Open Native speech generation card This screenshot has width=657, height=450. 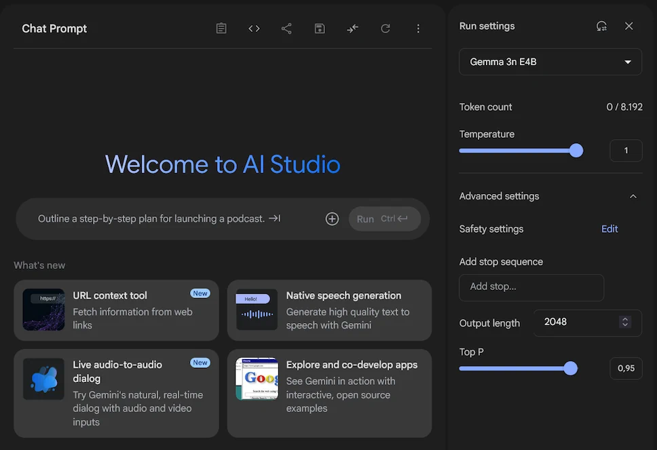coord(329,310)
